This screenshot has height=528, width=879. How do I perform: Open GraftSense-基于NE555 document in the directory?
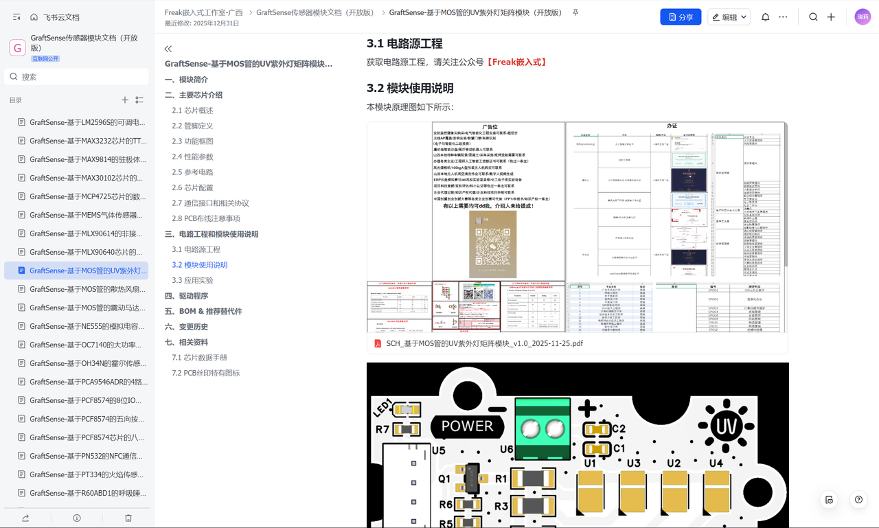(87, 326)
